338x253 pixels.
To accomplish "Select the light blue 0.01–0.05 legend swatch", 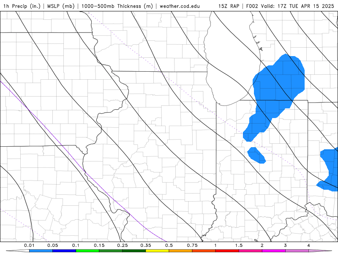I will (x=41, y=251).
